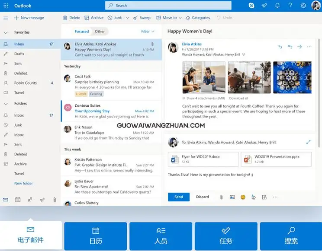Open the notifications bell
The height and width of the screenshot is (251, 322).
[x=277, y=6]
